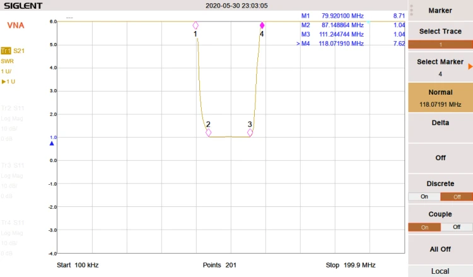
Task: Click the Local button
Action: tap(440, 271)
